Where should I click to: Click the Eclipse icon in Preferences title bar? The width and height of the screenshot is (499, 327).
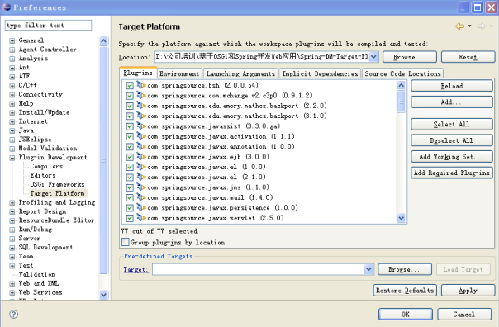point(7,7)
